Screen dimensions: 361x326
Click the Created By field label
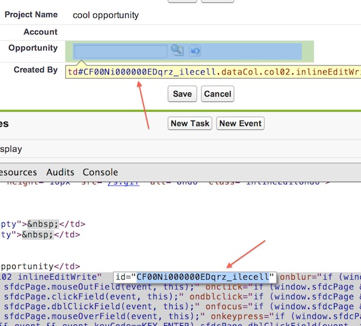pos(35,70)
